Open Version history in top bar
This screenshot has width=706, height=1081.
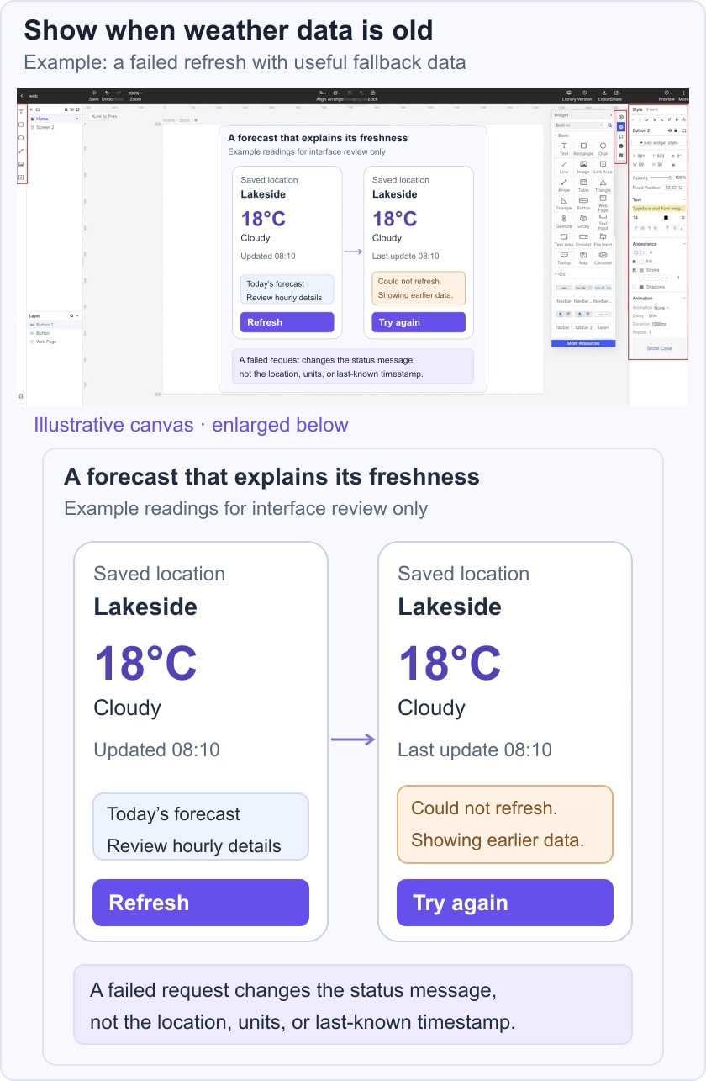(584, 93)
